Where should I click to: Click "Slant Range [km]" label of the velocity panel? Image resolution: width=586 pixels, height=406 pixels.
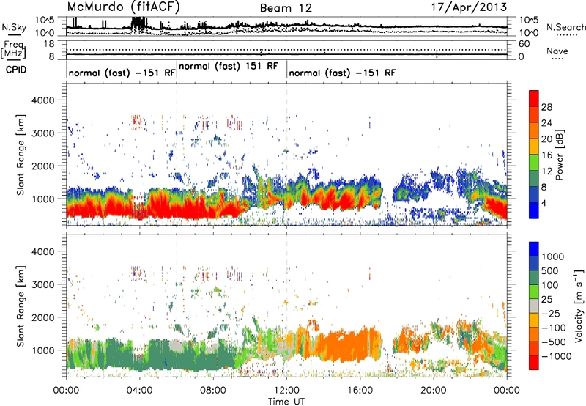(x=21, y=306)
